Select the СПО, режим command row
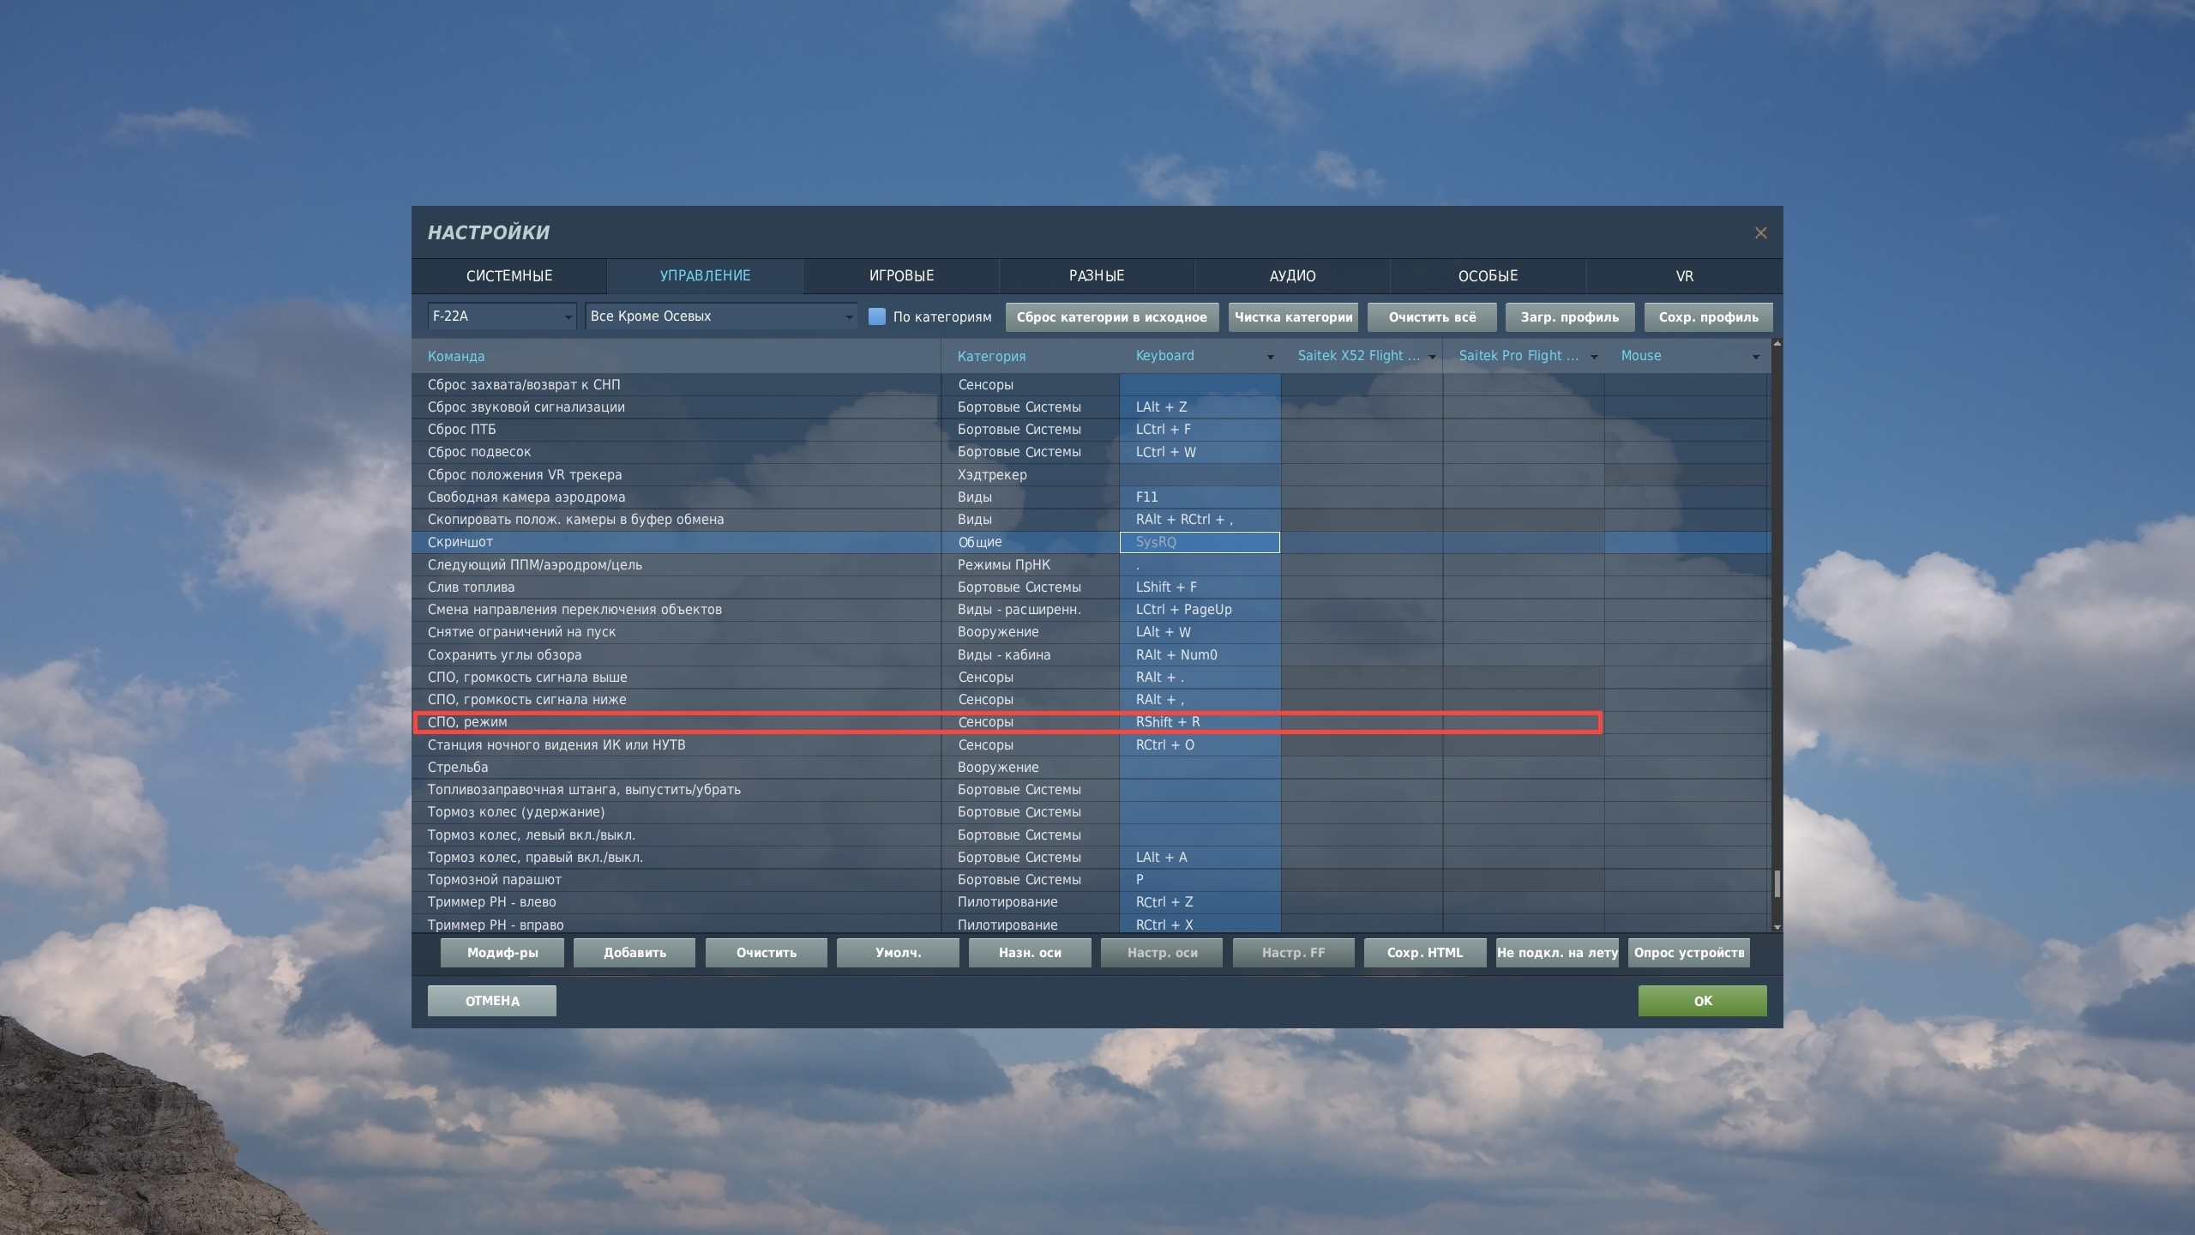Viewport: 2195px width, 1235px height. (1091, 722)
